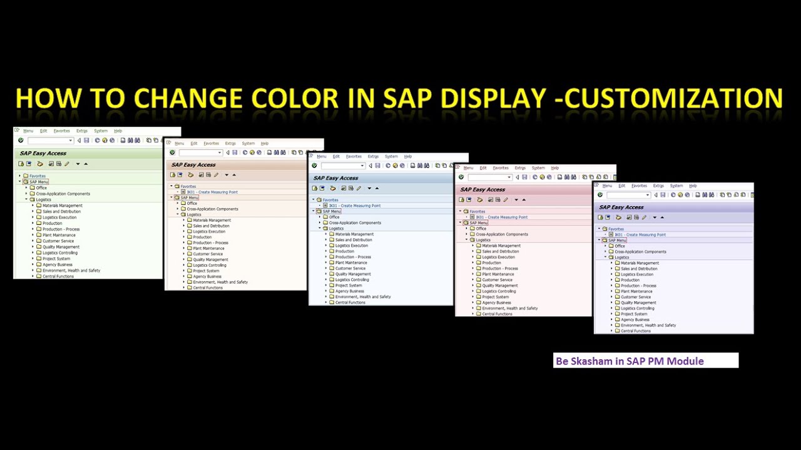The image size is (801, 450).
Task: Open the command field dropdown in purple window
Action: click(x=648, y=194)
